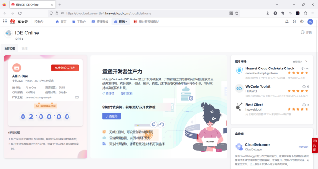Open 华为开源镜像站 mirror site link
Screen dimensions: 318x169
tap(147, 22)
